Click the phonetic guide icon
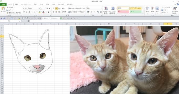The image size is (179, 94). 48,12
